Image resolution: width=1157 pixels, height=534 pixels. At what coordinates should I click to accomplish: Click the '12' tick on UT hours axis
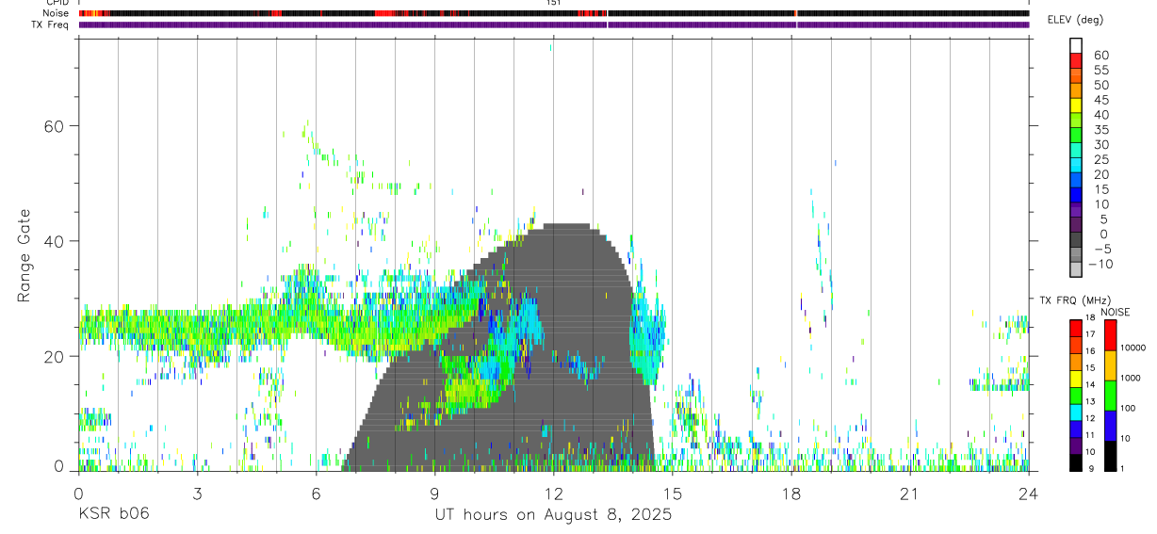tap(553, 494)
